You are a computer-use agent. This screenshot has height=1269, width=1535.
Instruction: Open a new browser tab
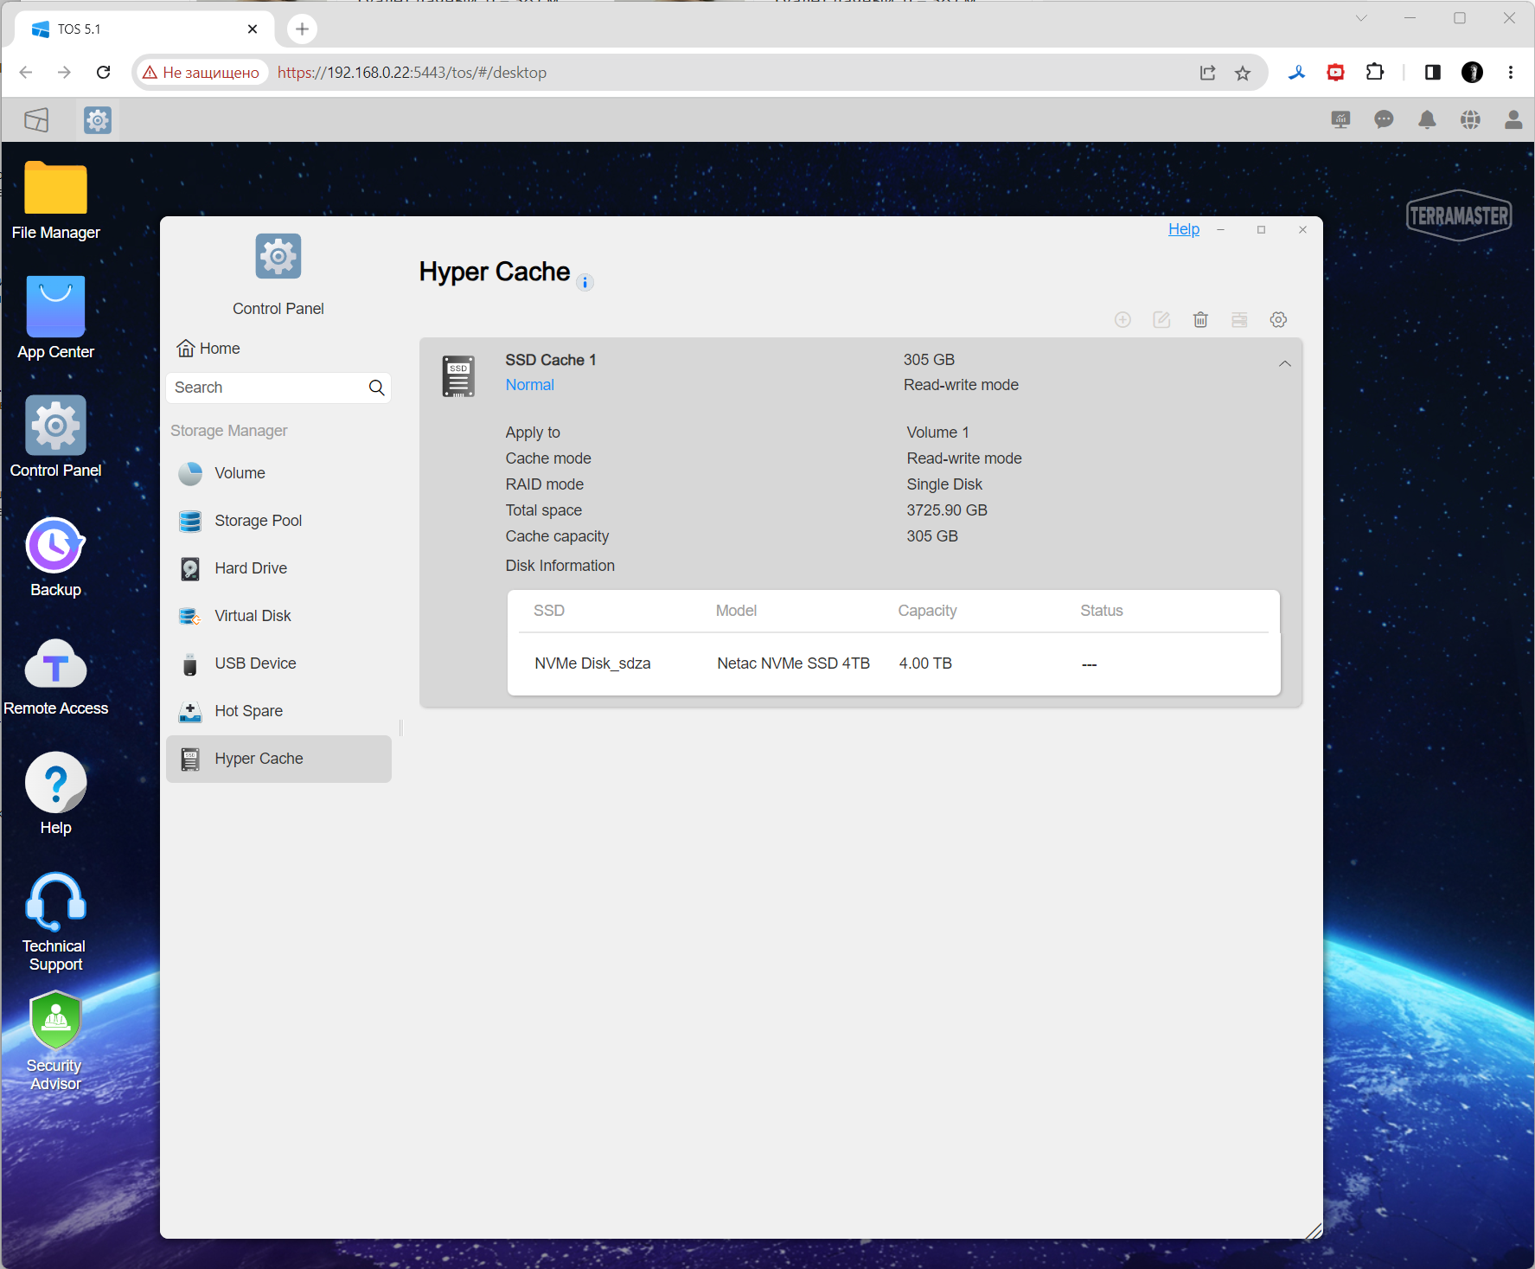click(302, 29)
